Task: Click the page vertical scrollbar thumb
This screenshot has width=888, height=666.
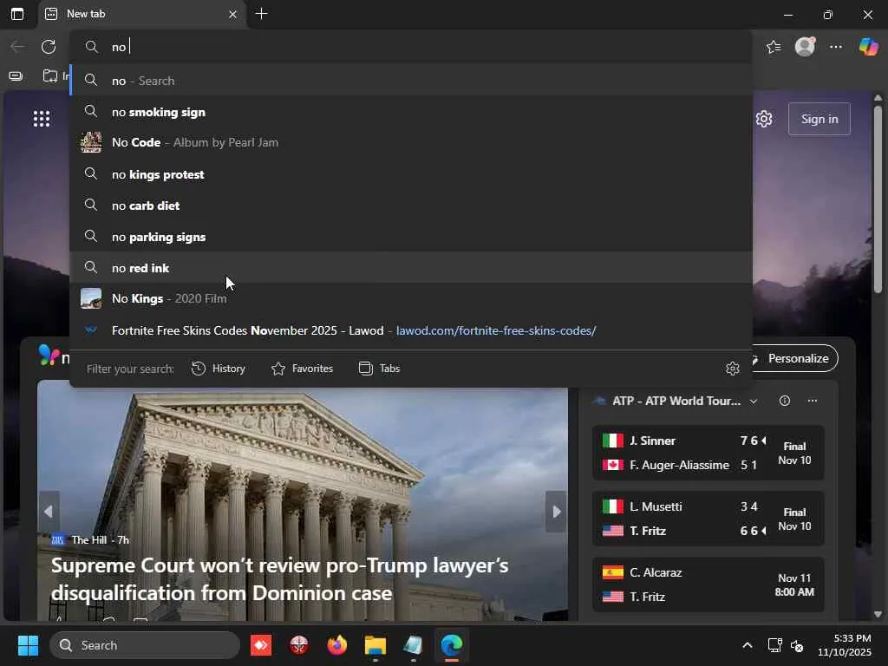Action: 878,199
